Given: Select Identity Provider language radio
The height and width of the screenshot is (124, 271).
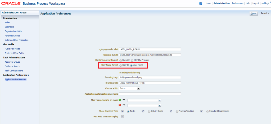Looking at the screenshot, I should (x=132, y=60).
